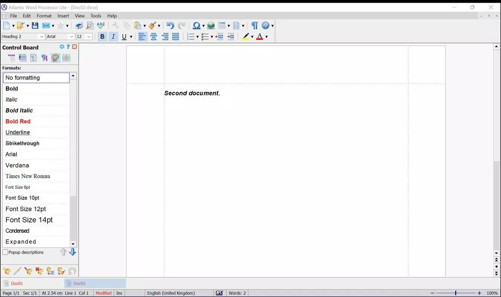The image size is (501, 297).
Task: Center align the paragraph
Action: [x=153, y=36]
